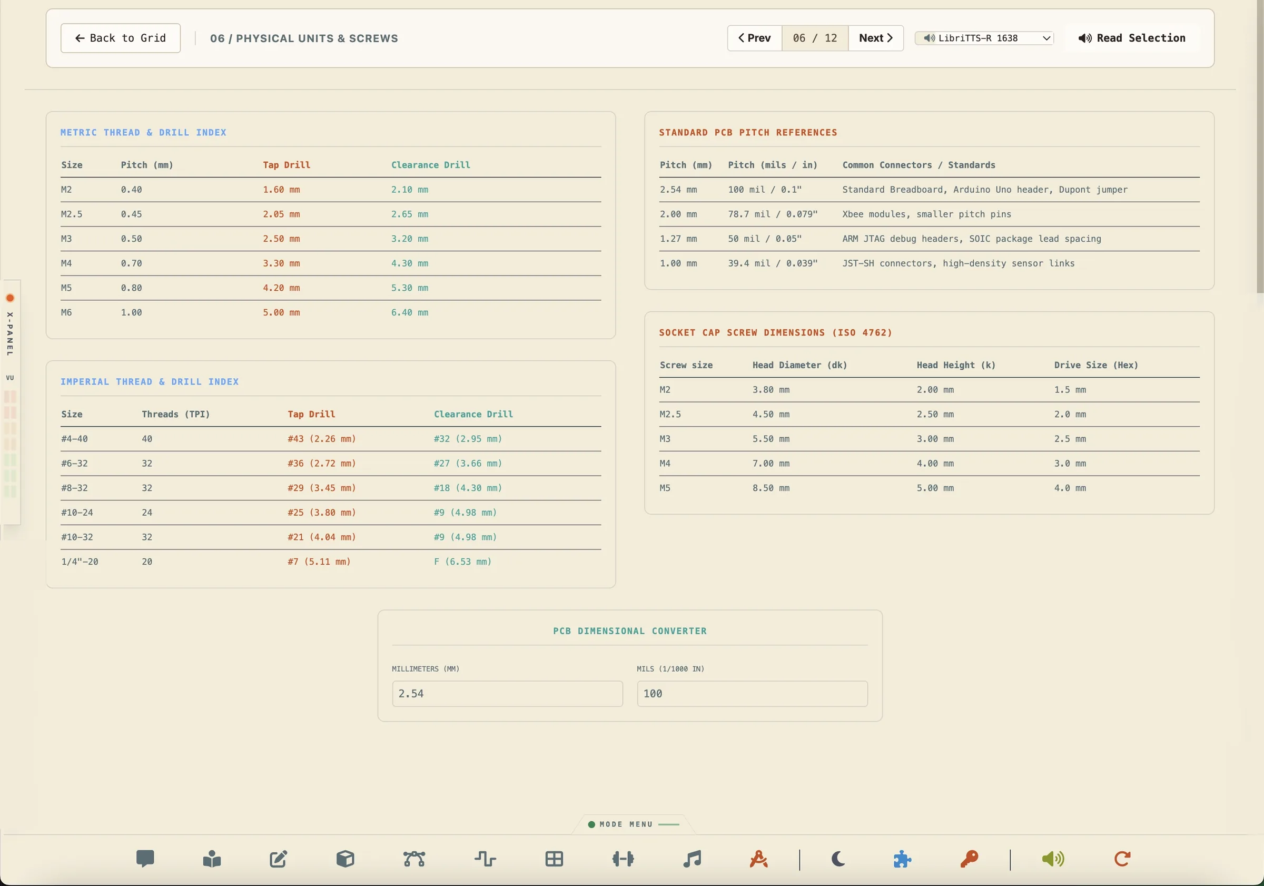
Task: Click the JST-SH connectors description cell
Action: (x=959, y=263)
